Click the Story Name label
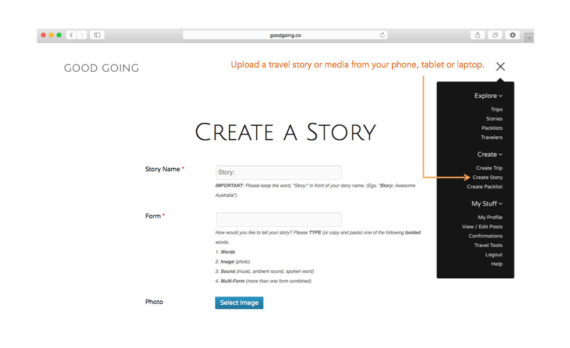 pyautogui.click(x=162, y=169)
